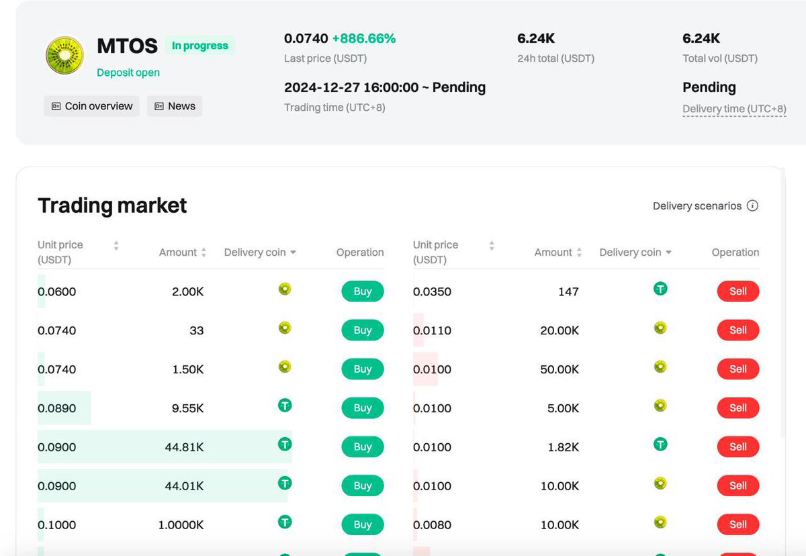Viewport: 806px width, 556px height.
Task: Click kiwi delivery coin icon in 5.00K row
Action: (x=660, y=406)
